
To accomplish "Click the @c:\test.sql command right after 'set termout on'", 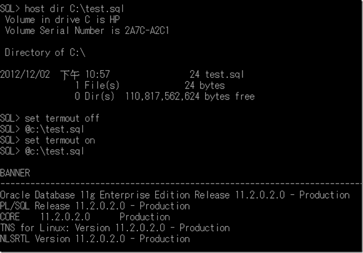I will [x=54, y=151].
